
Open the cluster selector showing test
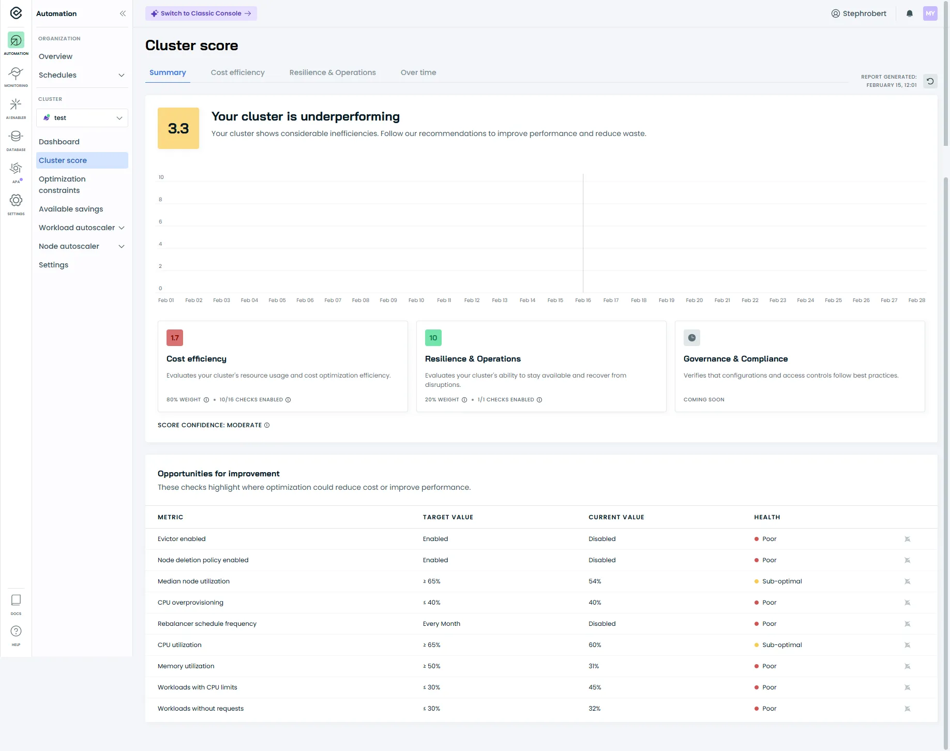[82, 118]
